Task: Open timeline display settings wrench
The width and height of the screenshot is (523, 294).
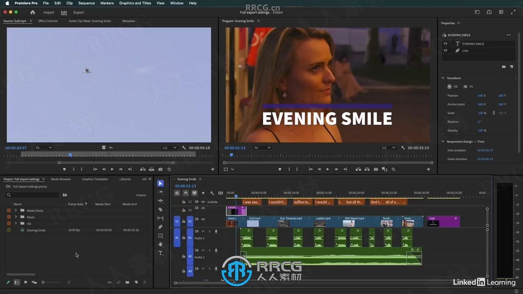Action: point(212,193)
